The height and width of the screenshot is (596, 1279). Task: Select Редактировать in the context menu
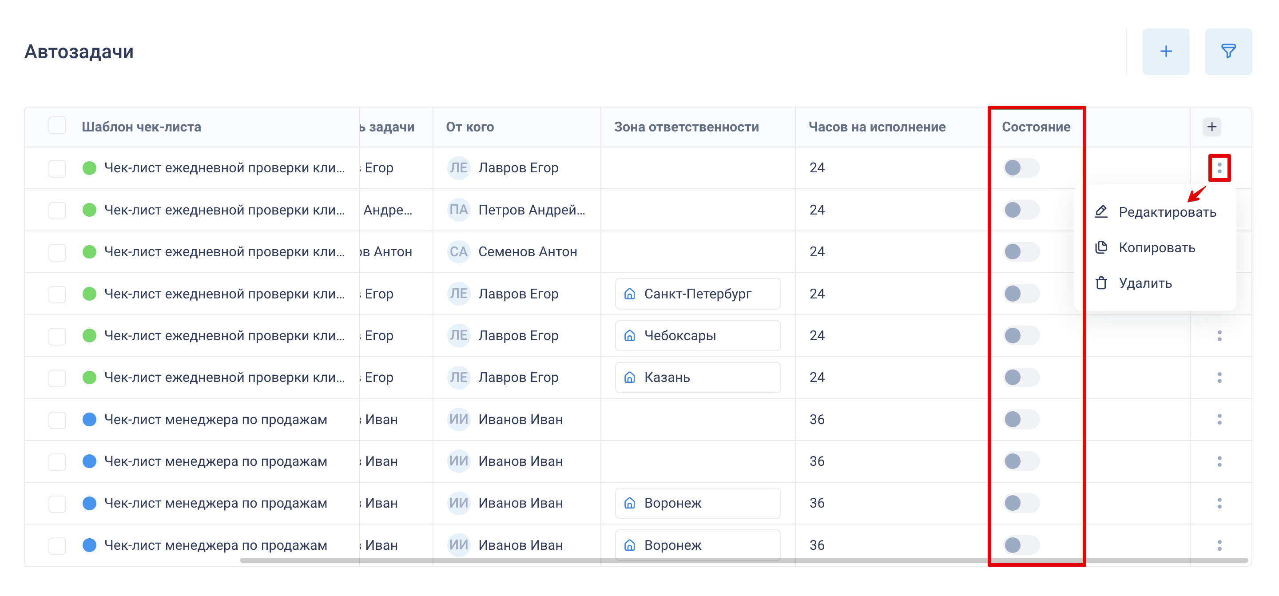(x=1155, y=212)
